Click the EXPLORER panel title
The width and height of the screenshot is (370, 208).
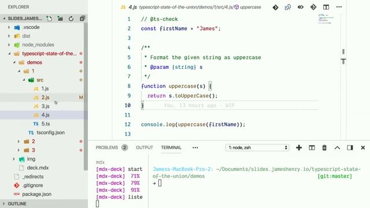18,7
